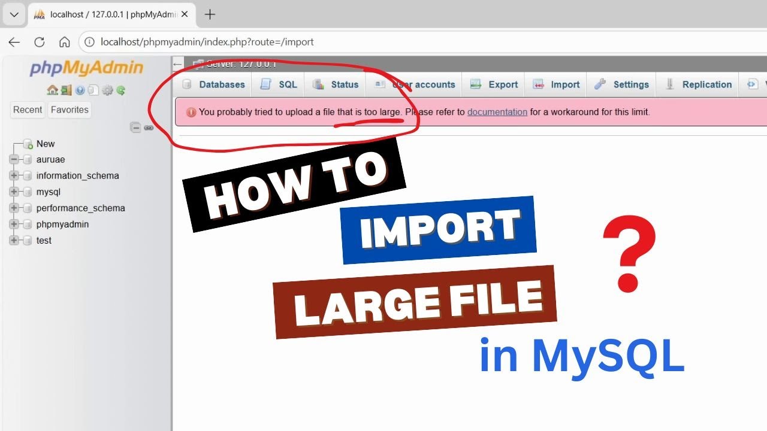Click the error text about file too large
The image size is (767, 431).
[300, 112]
